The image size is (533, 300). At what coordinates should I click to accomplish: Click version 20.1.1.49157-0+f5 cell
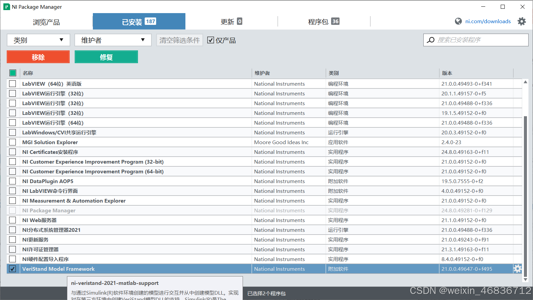click(x=464, y=93)
